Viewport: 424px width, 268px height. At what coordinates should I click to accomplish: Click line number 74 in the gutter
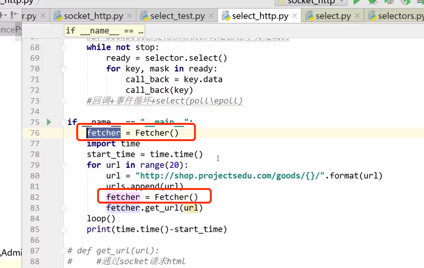(x=35, y=112)
